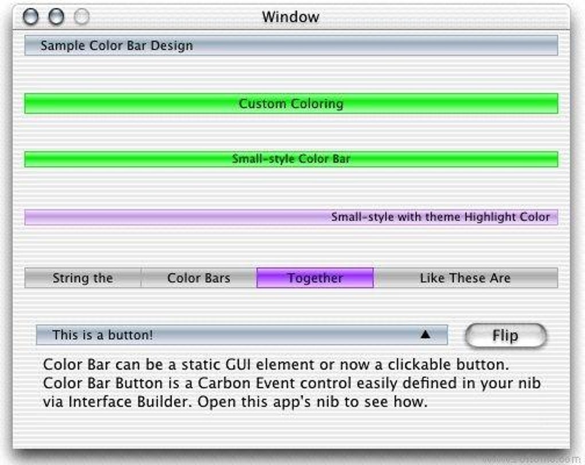This screenshot has height=465, width=585.
Task: Toggle the Flip control on
Action: 505,335
